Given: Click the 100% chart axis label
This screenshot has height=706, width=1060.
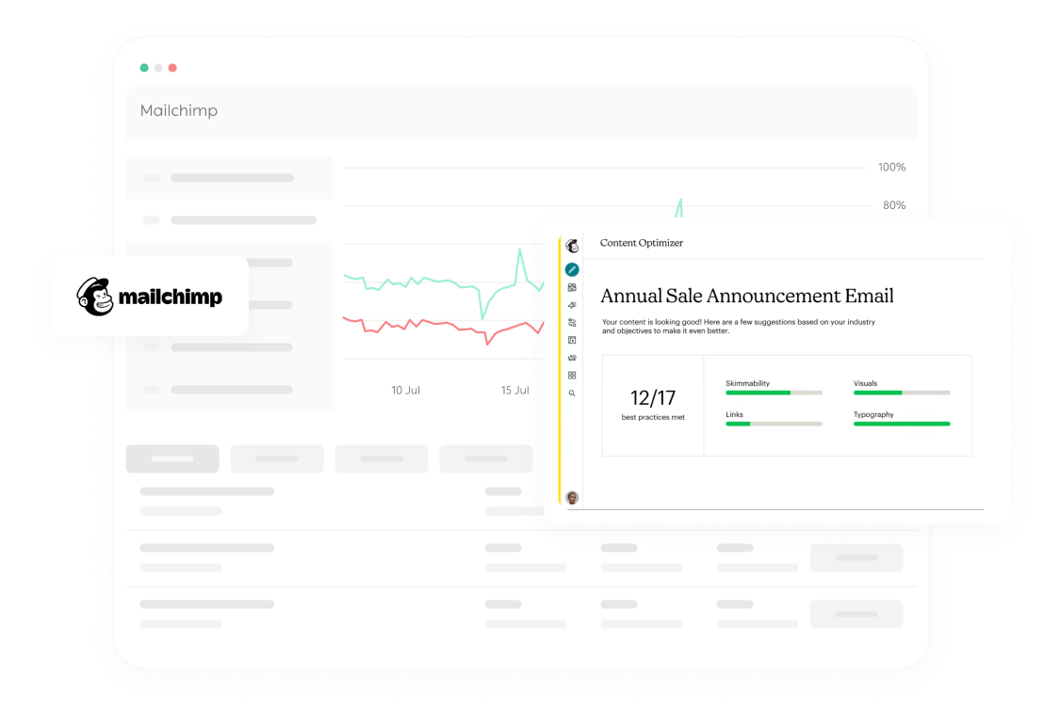Looking at the screenshot, I should tap(891, 168).
